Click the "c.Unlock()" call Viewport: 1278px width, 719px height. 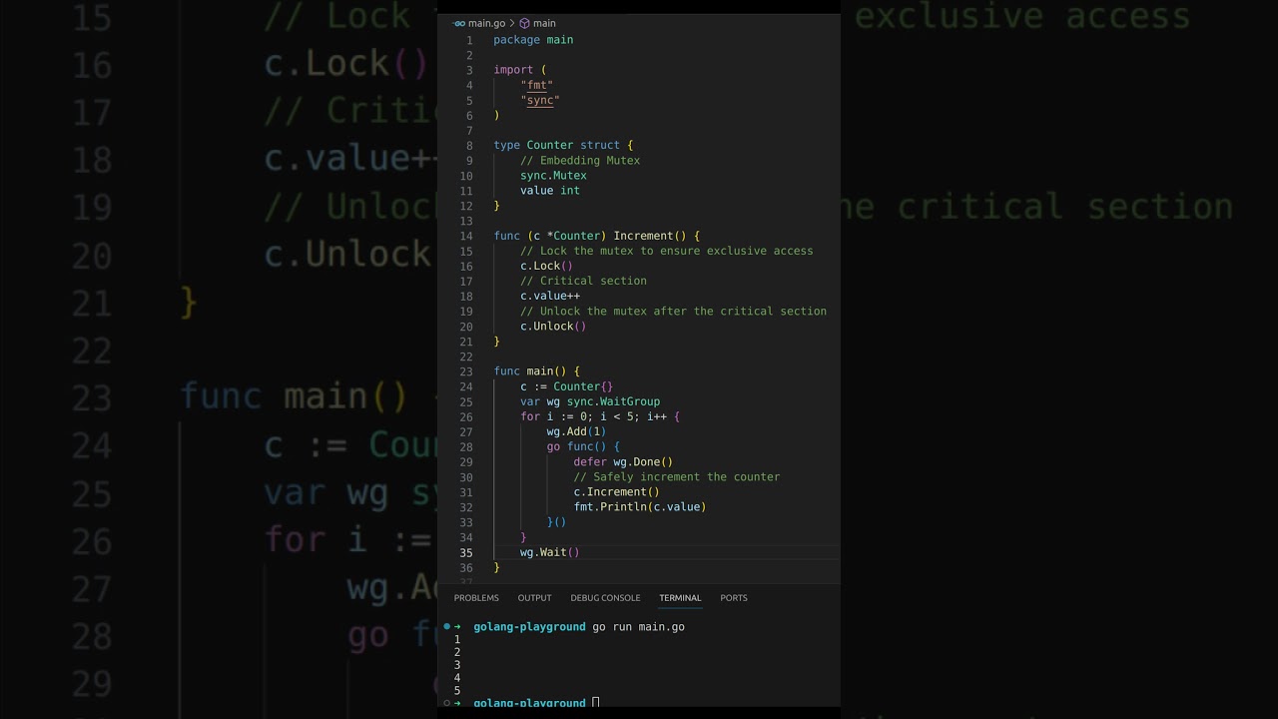553,327
